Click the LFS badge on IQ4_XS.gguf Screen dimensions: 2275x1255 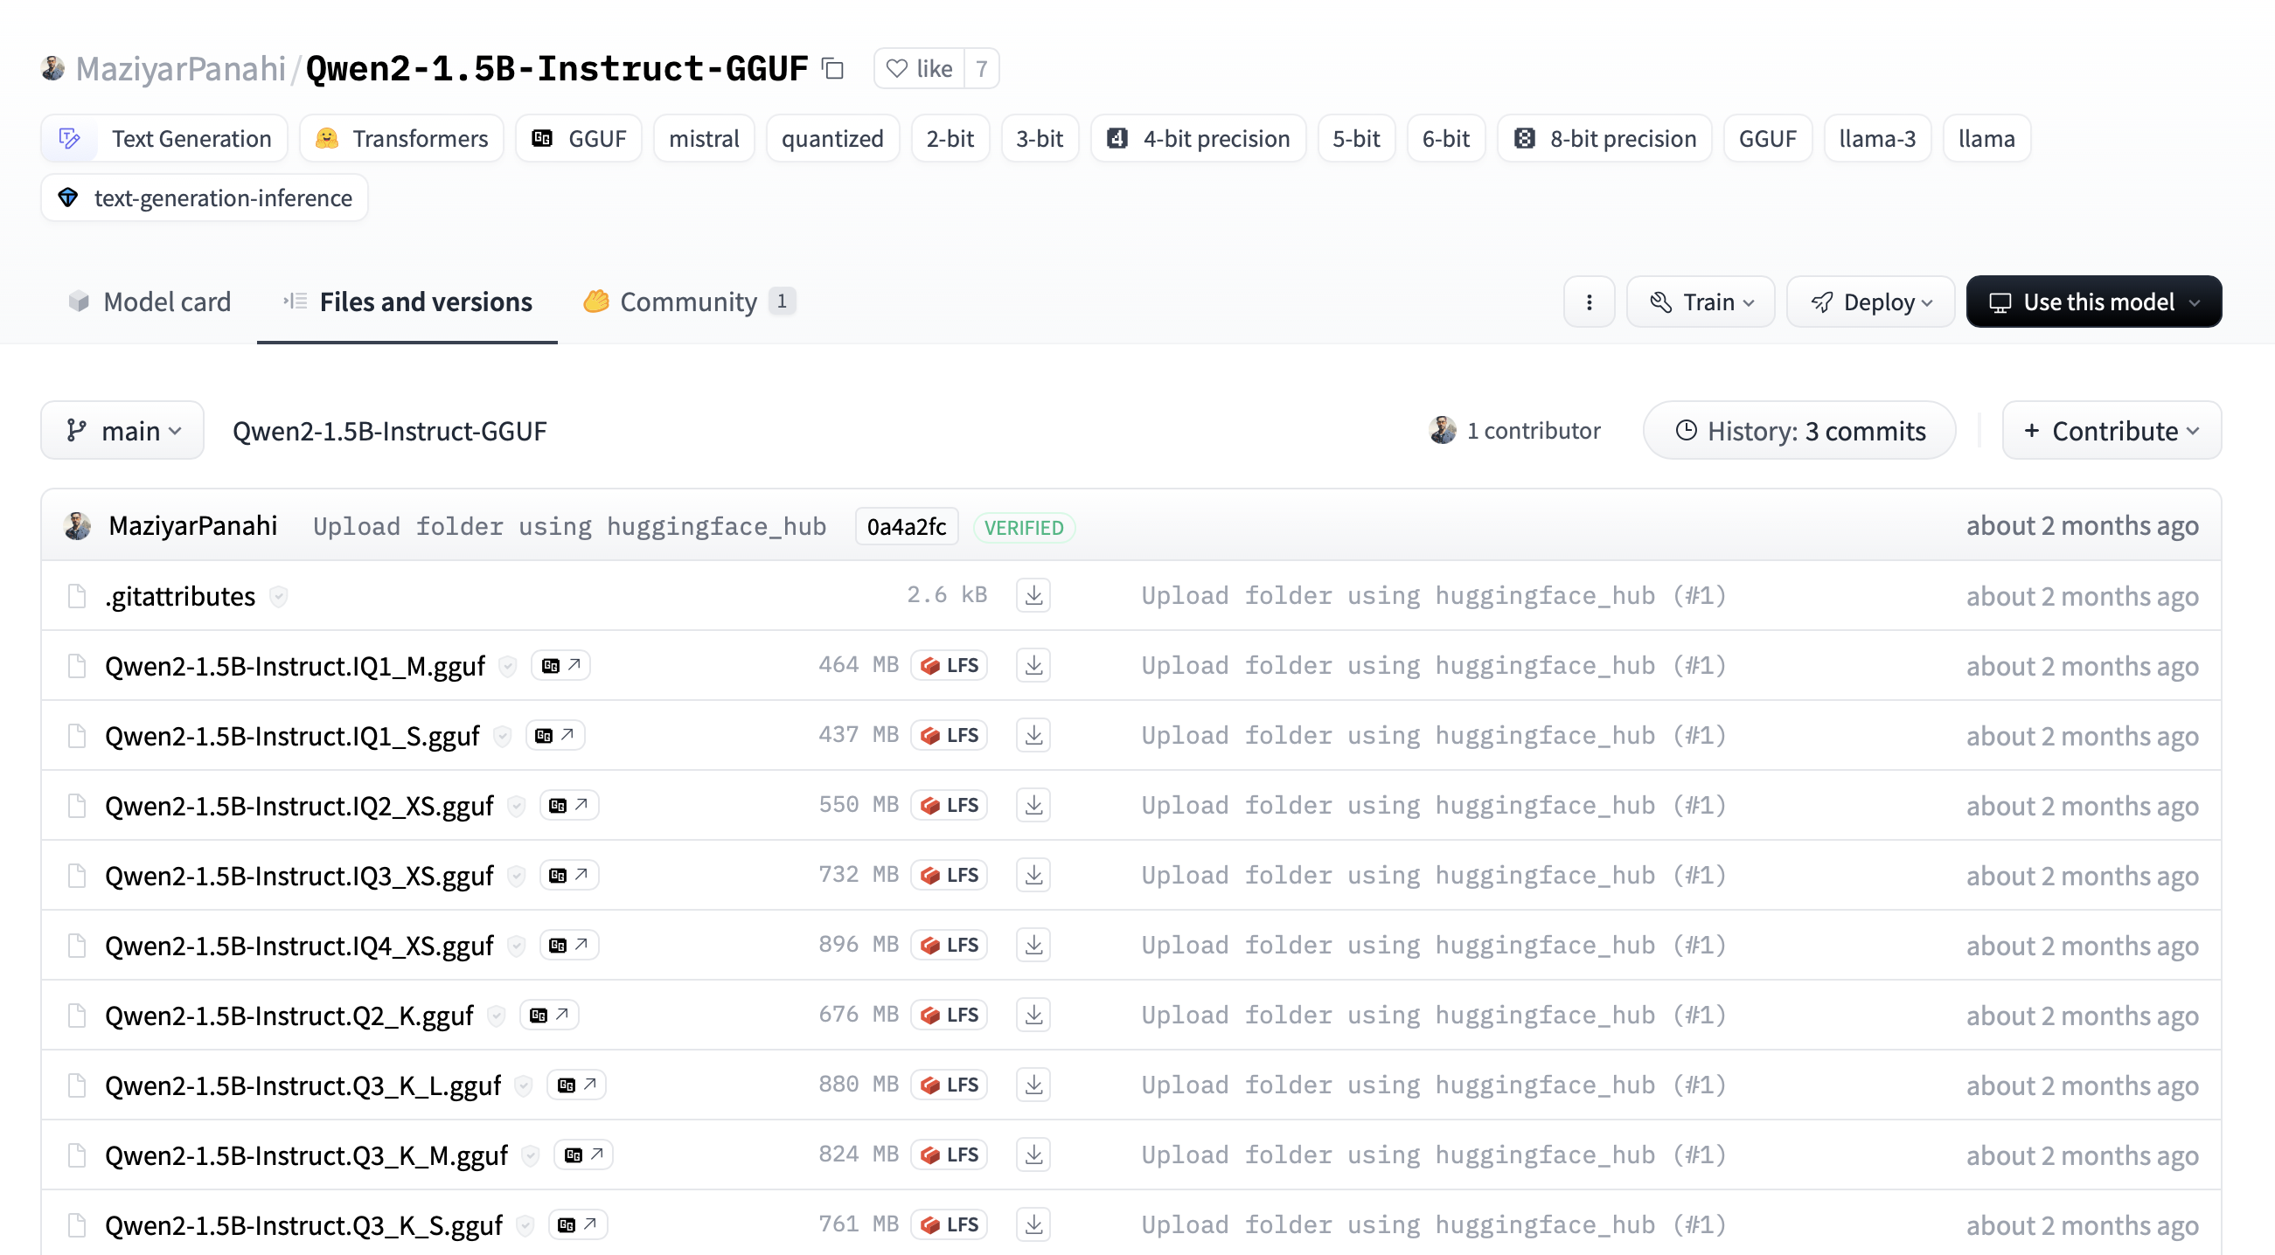click(950, 945)
